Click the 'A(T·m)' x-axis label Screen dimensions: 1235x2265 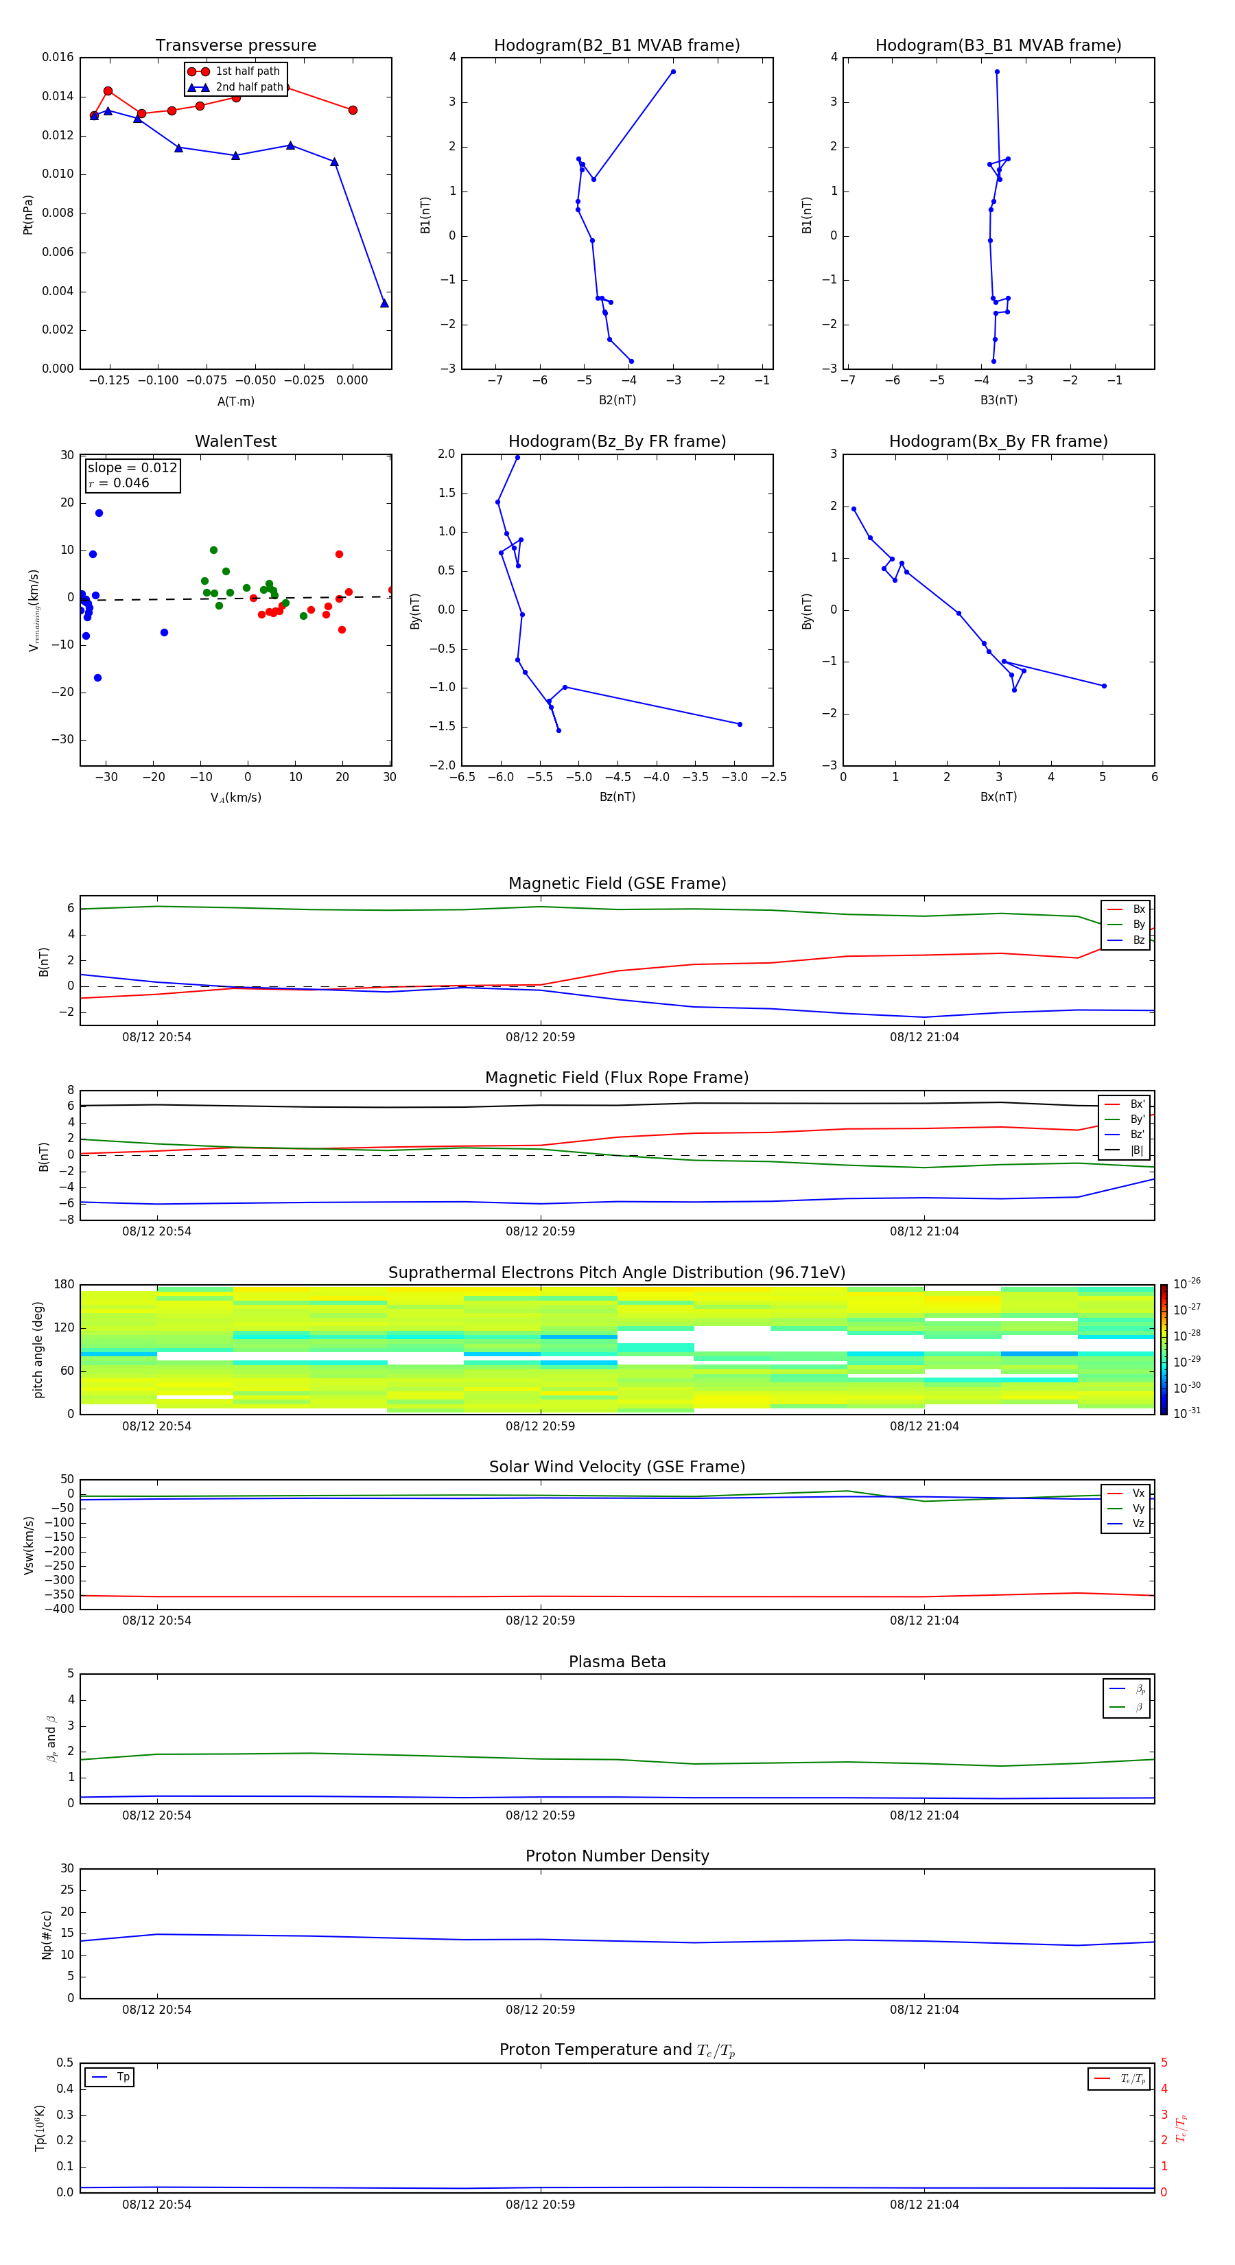(x=235, y=402)
